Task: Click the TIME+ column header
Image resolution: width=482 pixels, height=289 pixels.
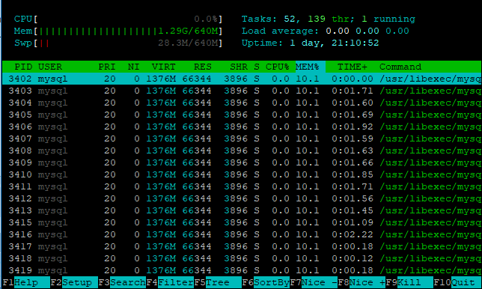Action: 353,67
